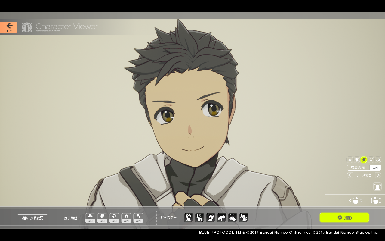Viewport: 385px width, 241px height.
Task: Toggle shoes display ON switch
Action: pyautogui.click(x=138, y=218)
